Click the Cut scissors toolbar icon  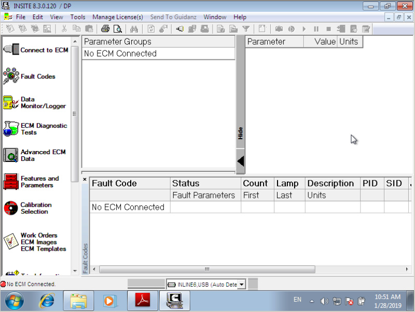coord(64,29)
